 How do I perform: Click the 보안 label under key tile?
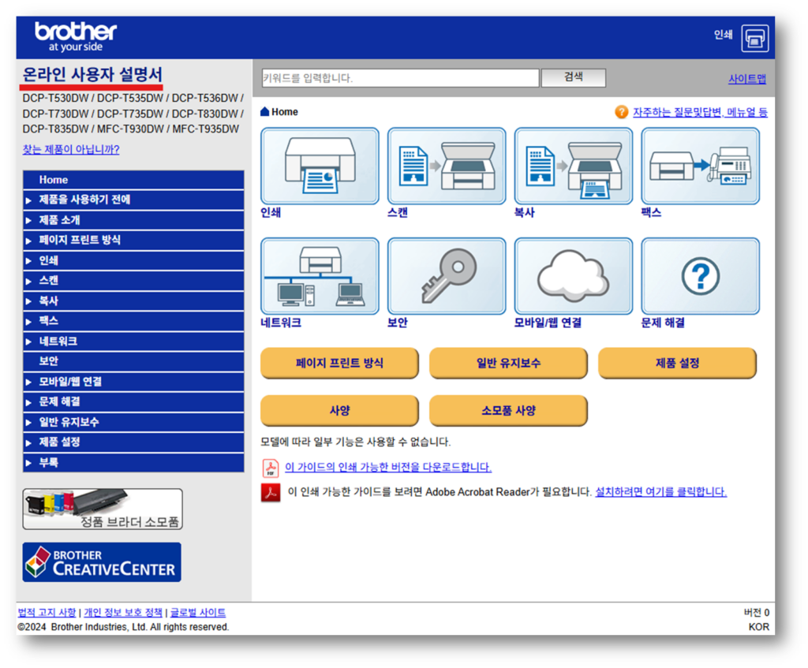(x=398, y=323)
